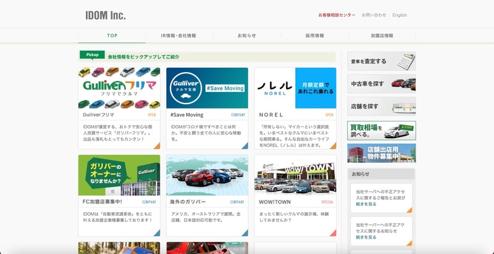The width and height of the screenshot is (494, 254).
Task: Click the #Save Moving card image
Action: click(207, 88)
